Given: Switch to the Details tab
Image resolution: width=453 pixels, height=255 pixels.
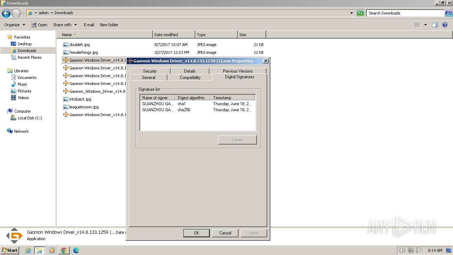Looking at the screenshot, I should (190, 71).
